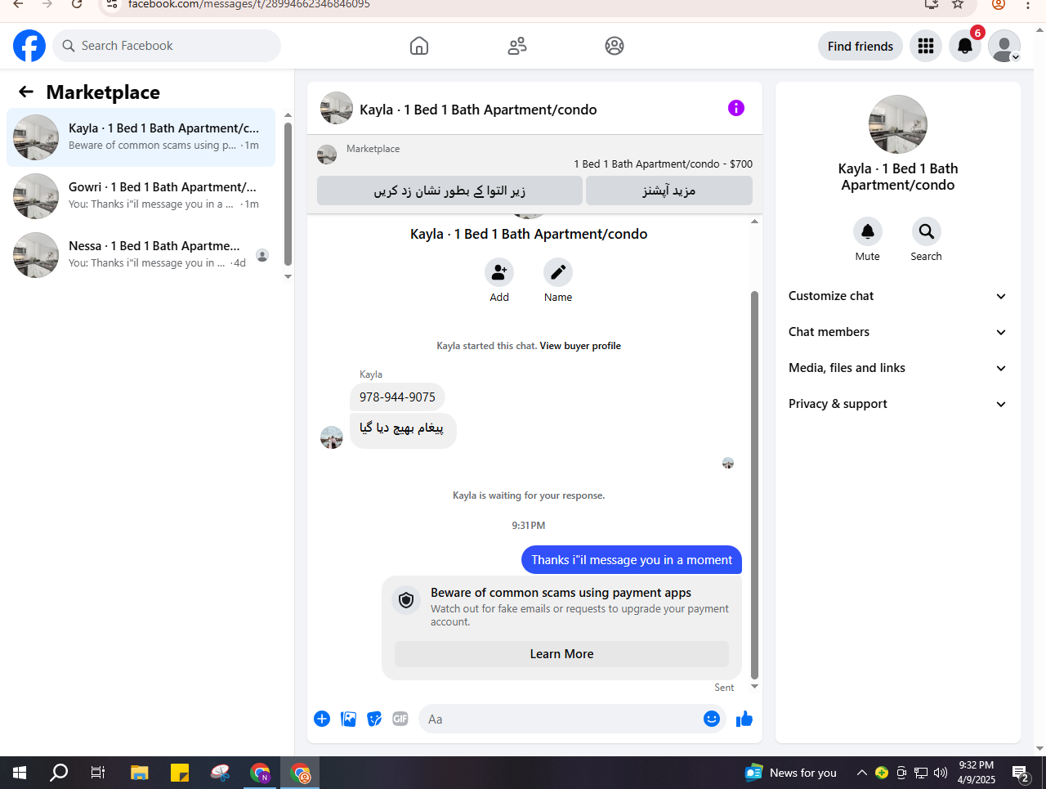The width and height of the screenshot is (1046, 789).
Task: Open more actions plus icon
Action: coord(322,719)
